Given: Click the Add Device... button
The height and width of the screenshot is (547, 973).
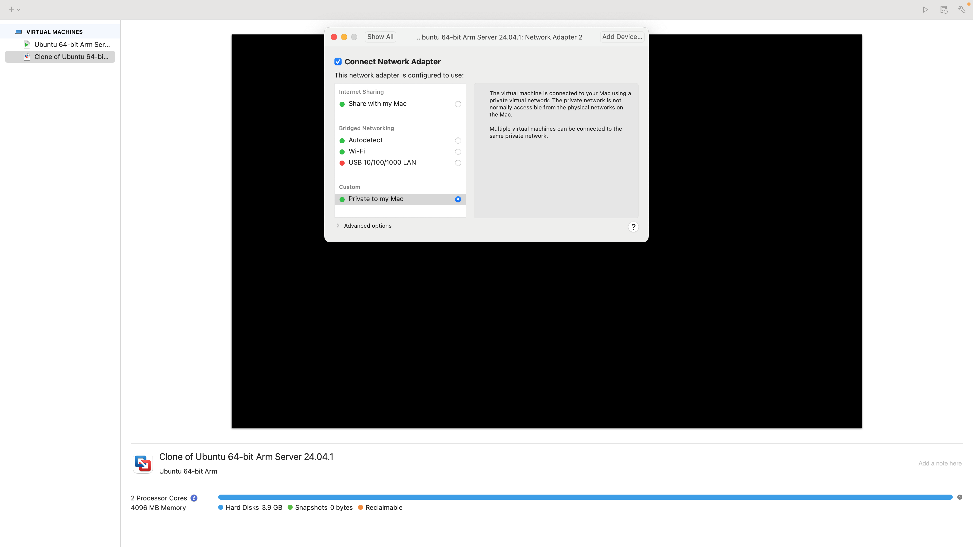Looking at the screenshot, I should tap(622, 37).
